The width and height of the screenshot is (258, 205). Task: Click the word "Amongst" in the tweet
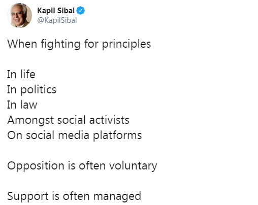tap(30, 120)
